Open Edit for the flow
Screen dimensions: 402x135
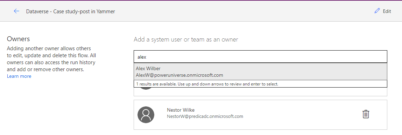coord(382,11)
